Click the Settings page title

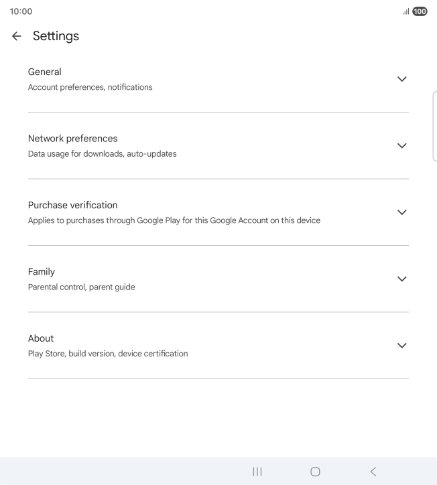tap(56, 36)
